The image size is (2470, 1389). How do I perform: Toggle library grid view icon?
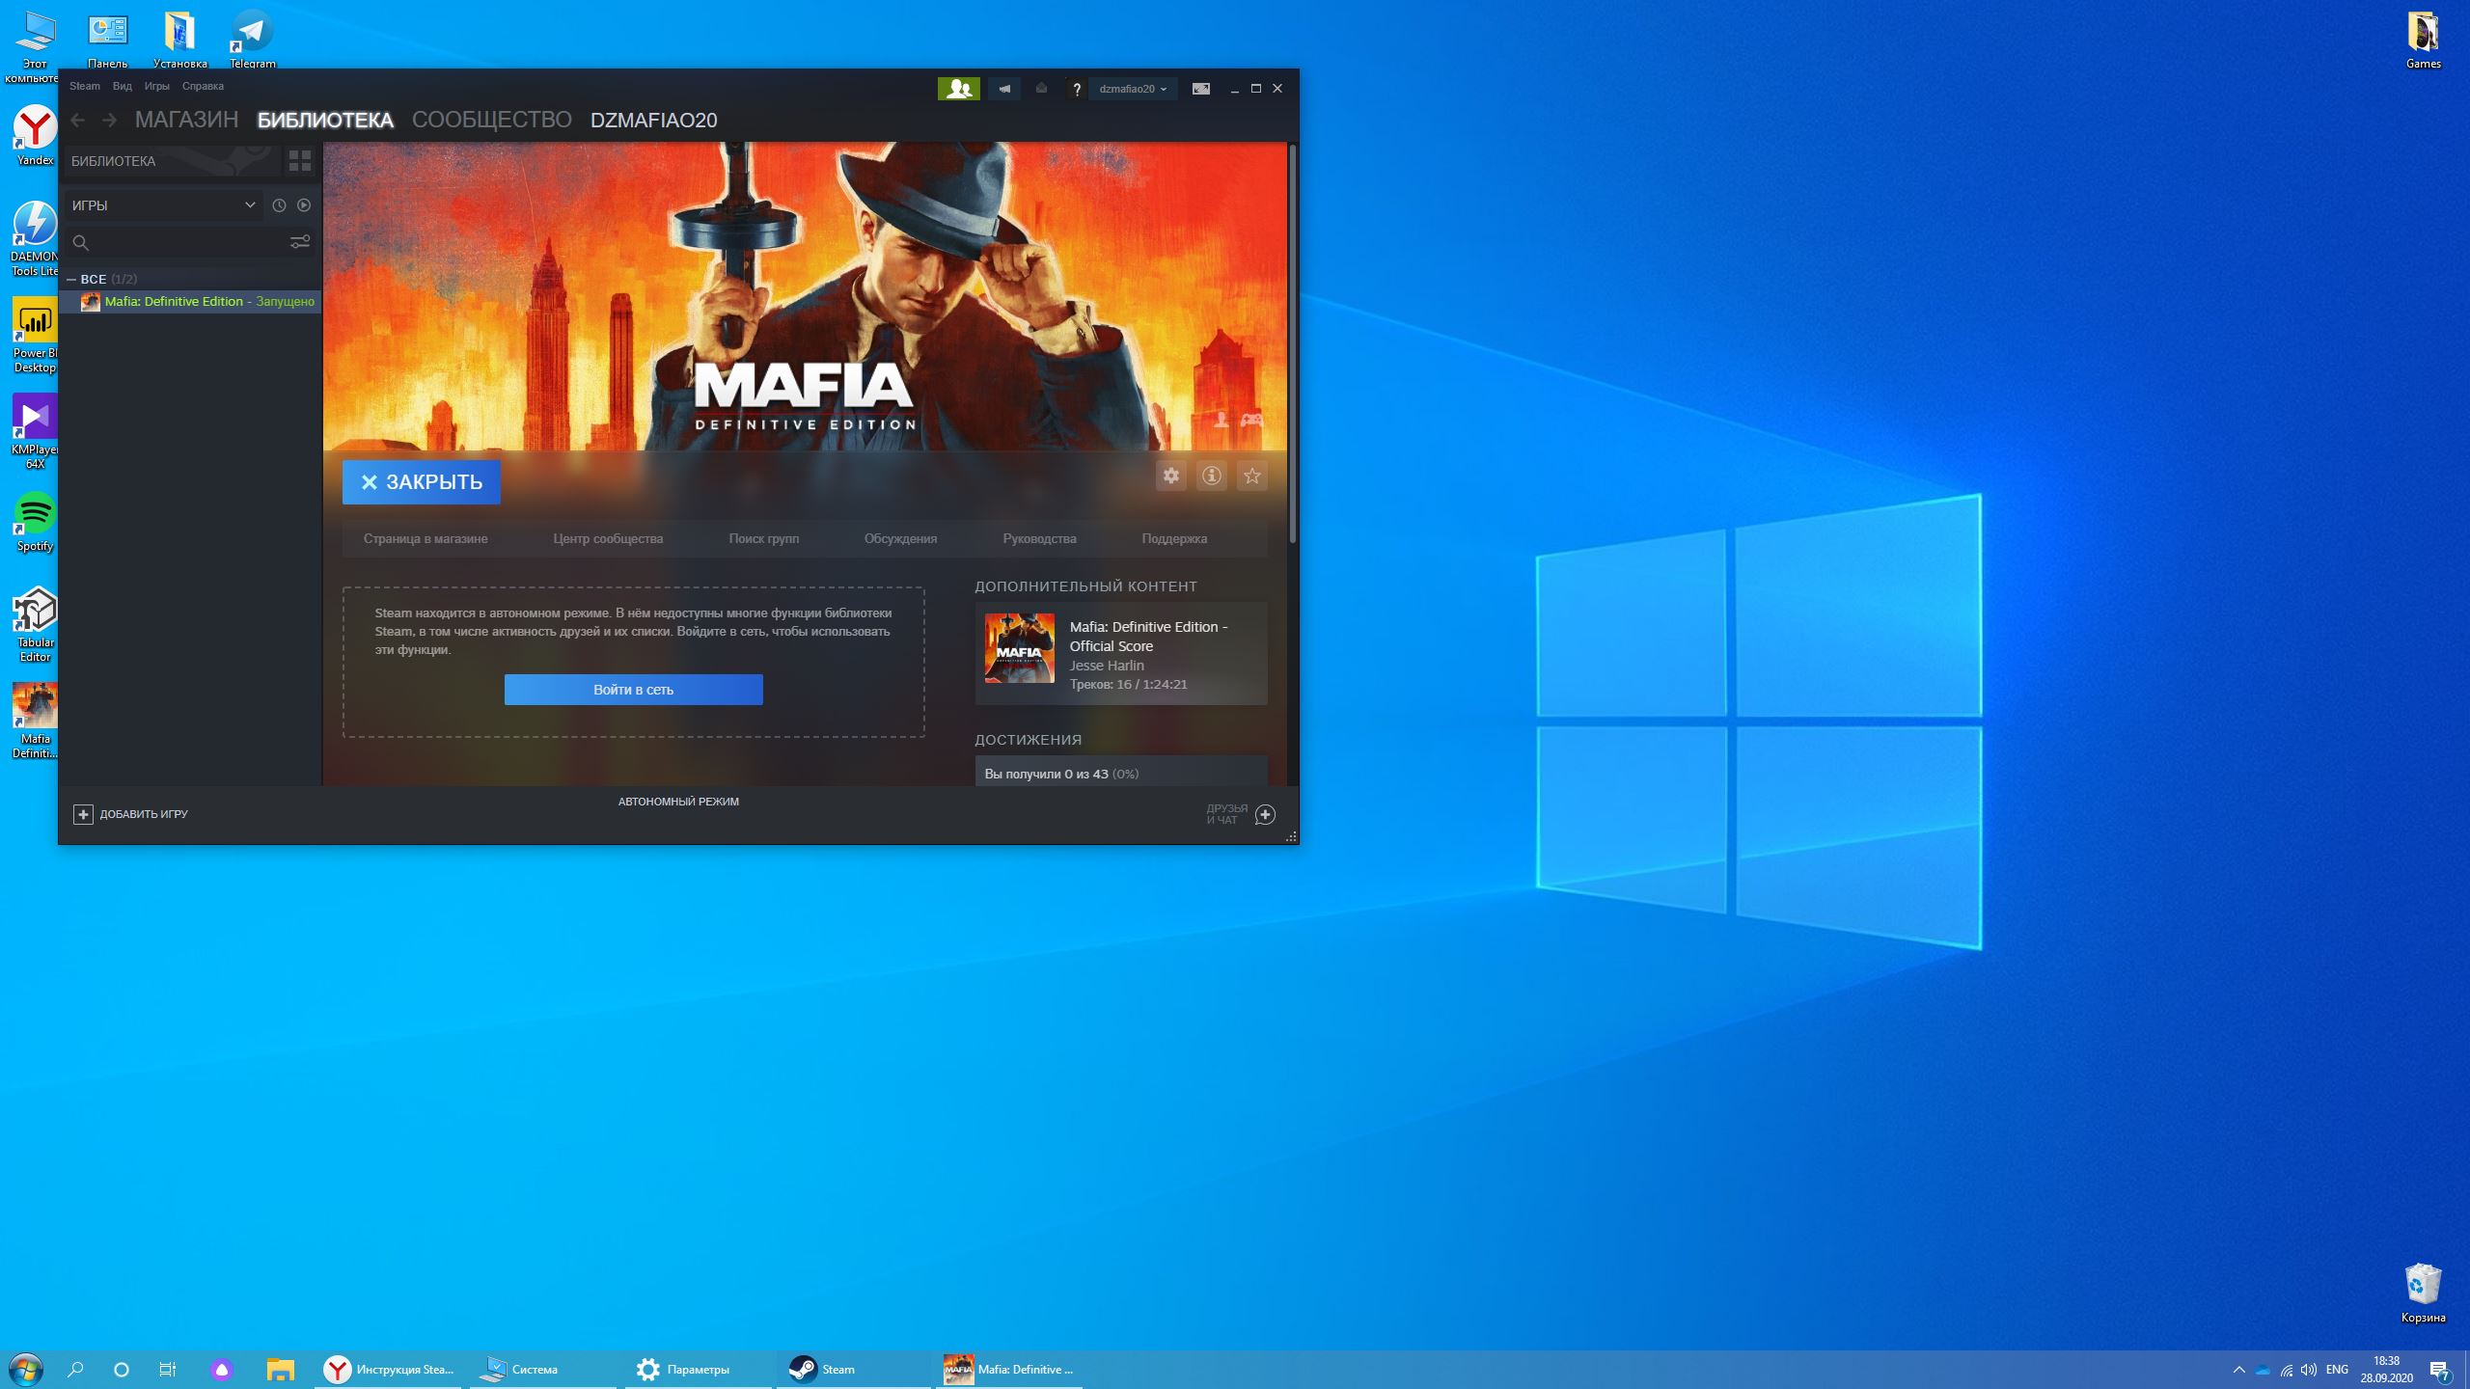pos(300,161)
